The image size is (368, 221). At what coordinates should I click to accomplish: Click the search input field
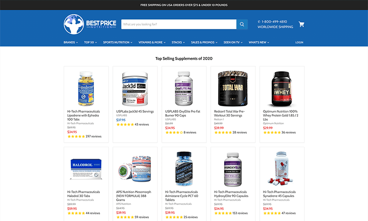(x=179, y=24)
